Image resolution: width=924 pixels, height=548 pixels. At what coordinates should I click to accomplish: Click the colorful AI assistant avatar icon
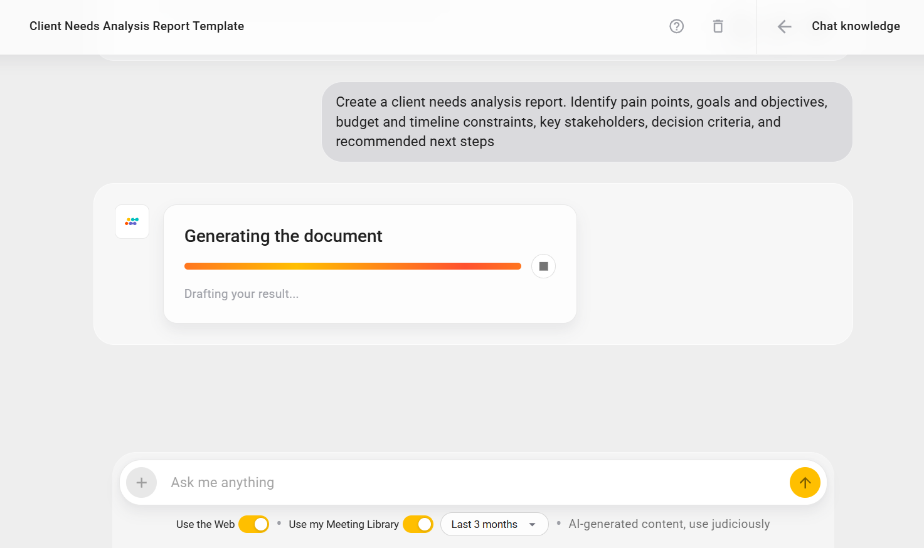click(x=132, y=221)
